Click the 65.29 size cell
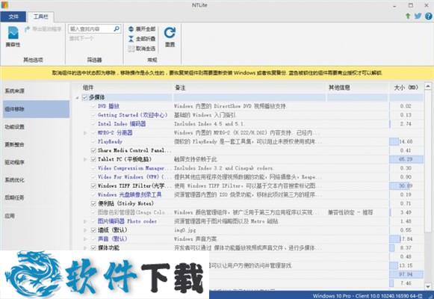The image size is (434, 299). pos(406,159)
